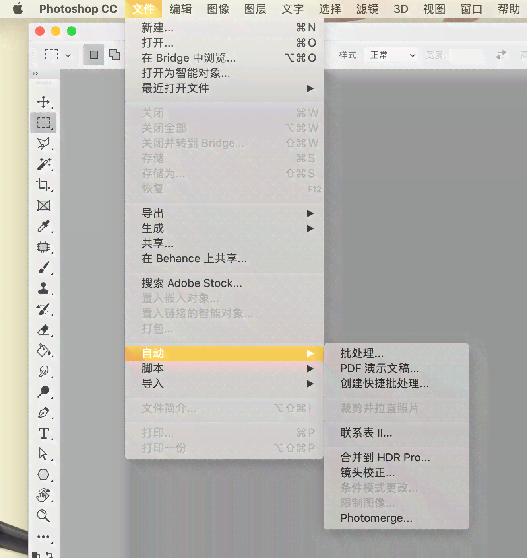Choose 打开为智能对象...
527x558 pixels.
pyautogui.click(x=224, y=73)
